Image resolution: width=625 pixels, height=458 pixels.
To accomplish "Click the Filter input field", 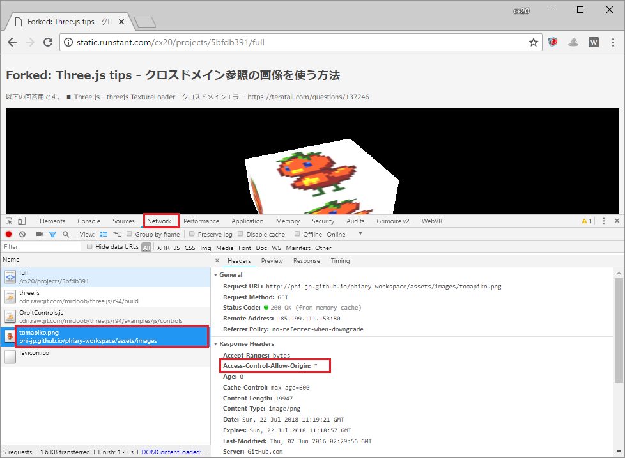I will pos(38,247).
